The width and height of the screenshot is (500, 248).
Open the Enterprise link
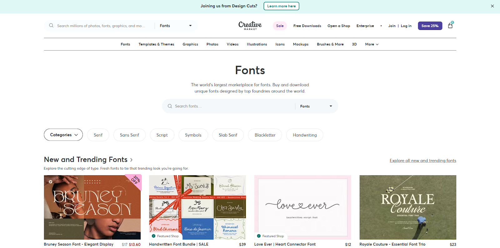(365, 26)
